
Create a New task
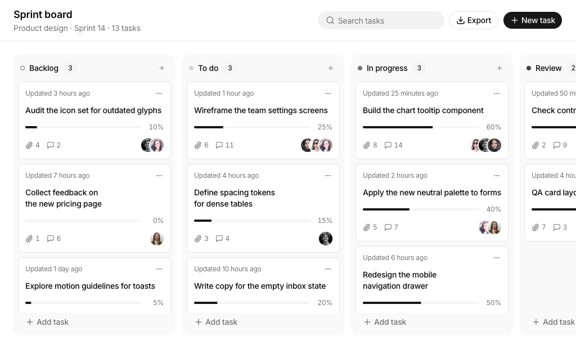533,21
